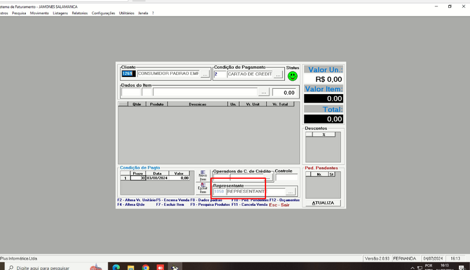
Task: Click the F9 - Pesquisa Produtos text
Action: [x=210, y=205]
